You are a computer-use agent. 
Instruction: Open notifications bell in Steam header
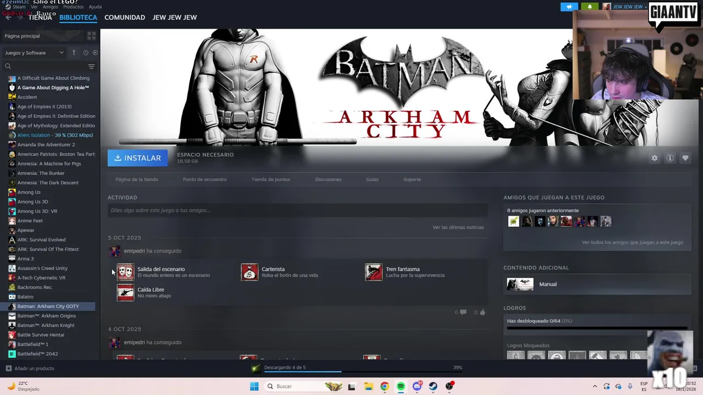[x=590, y=7]
